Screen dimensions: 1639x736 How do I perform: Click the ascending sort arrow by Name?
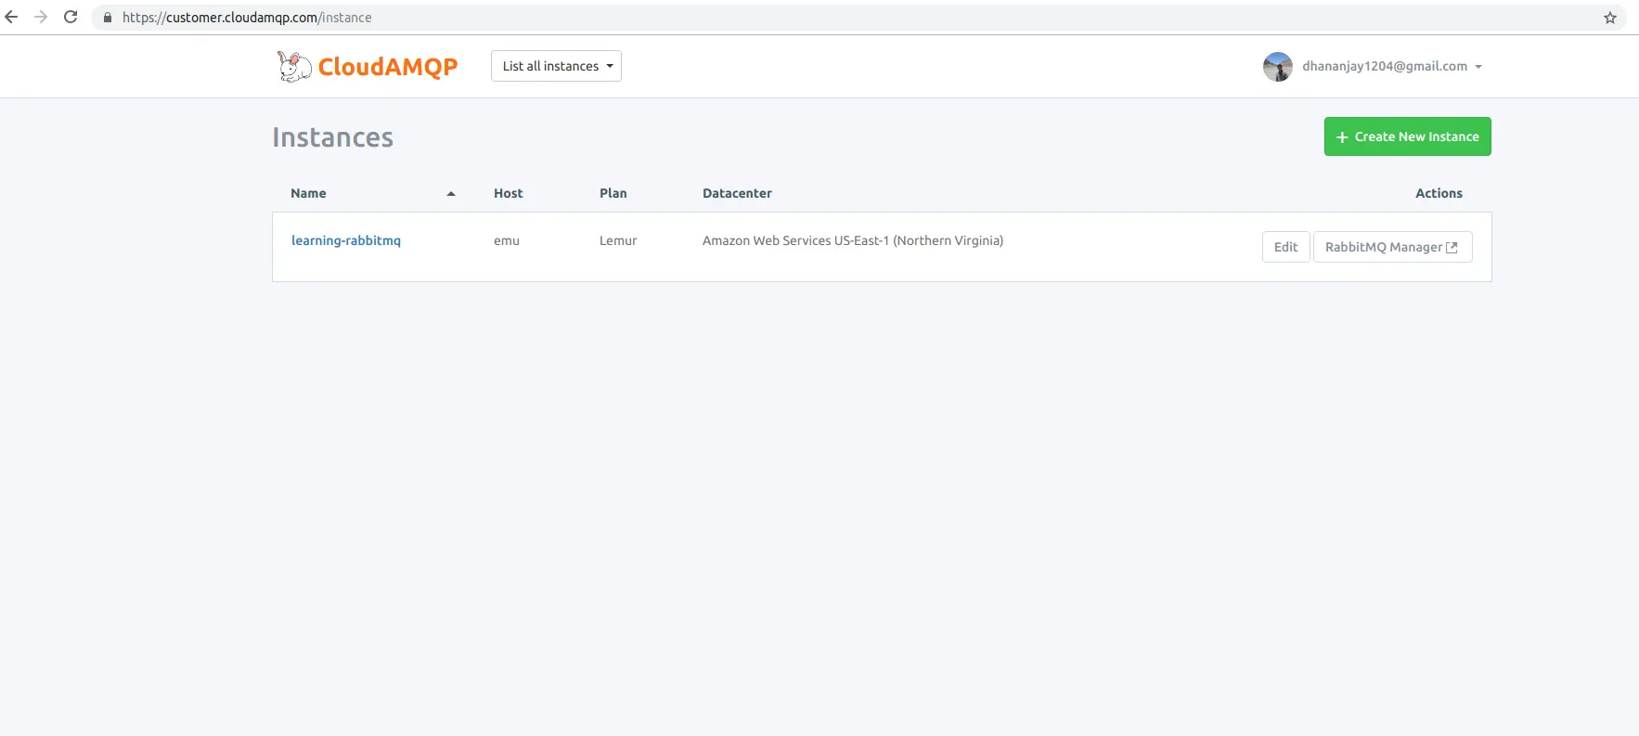coord(451,194)
